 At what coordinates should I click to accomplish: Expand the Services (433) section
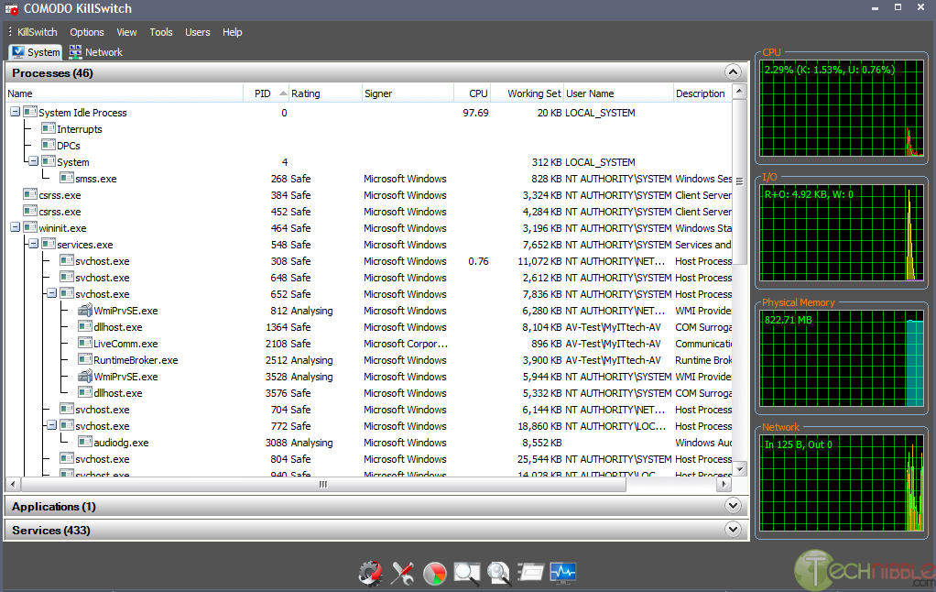click(x=732, y=530)
